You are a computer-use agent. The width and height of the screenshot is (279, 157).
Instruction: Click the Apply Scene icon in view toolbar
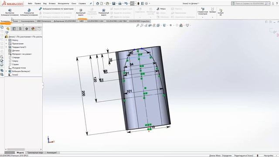click(181, 25)
